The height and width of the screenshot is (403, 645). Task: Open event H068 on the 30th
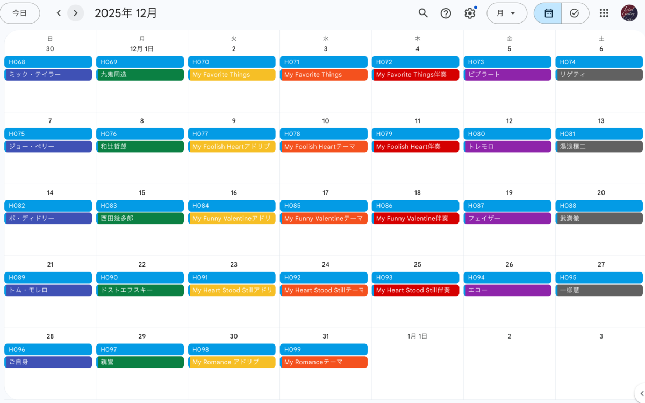pyautogui.click(x=48, y=62)
